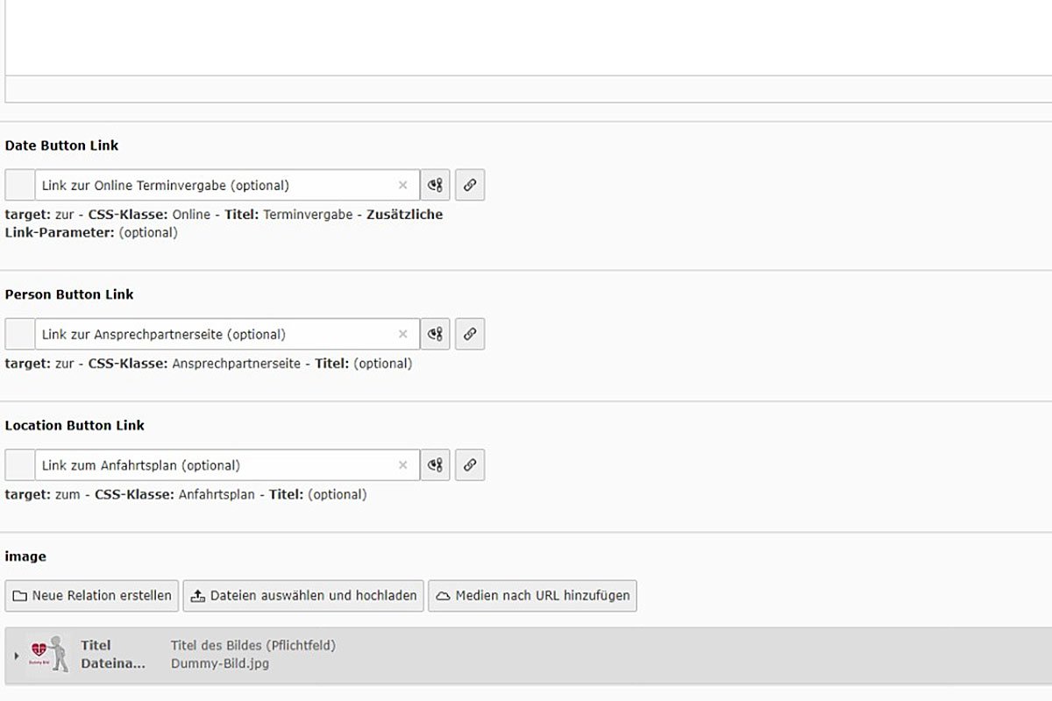Click the Online Terminvergabe link input field
Viewport: 1052px width, 701px height.
[210, 185]
